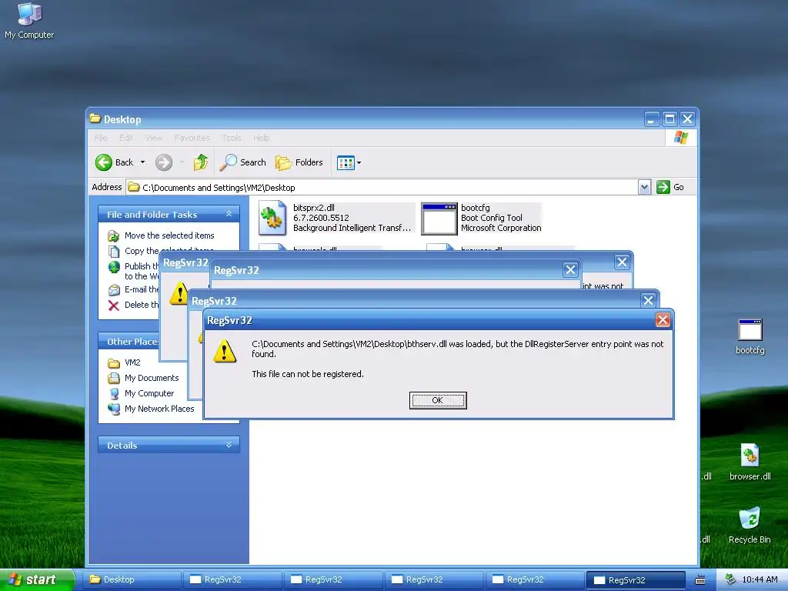
Task: Open the Favorites menu
Action: tap(192, 138)
